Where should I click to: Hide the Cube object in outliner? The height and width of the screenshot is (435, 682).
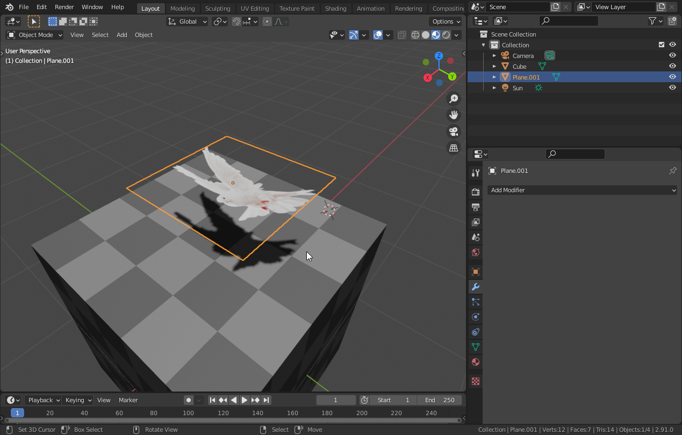[x=672, y=66]
